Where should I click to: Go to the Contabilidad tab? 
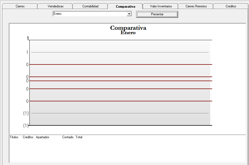pyautogui.click(x=90, y=6)
